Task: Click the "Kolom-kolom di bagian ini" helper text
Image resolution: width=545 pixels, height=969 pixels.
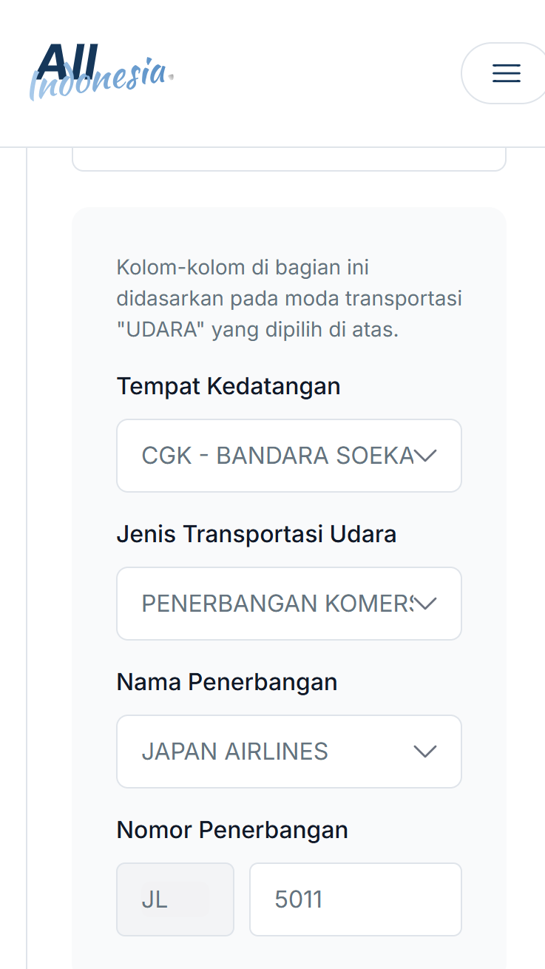Action: click(243, 267)
